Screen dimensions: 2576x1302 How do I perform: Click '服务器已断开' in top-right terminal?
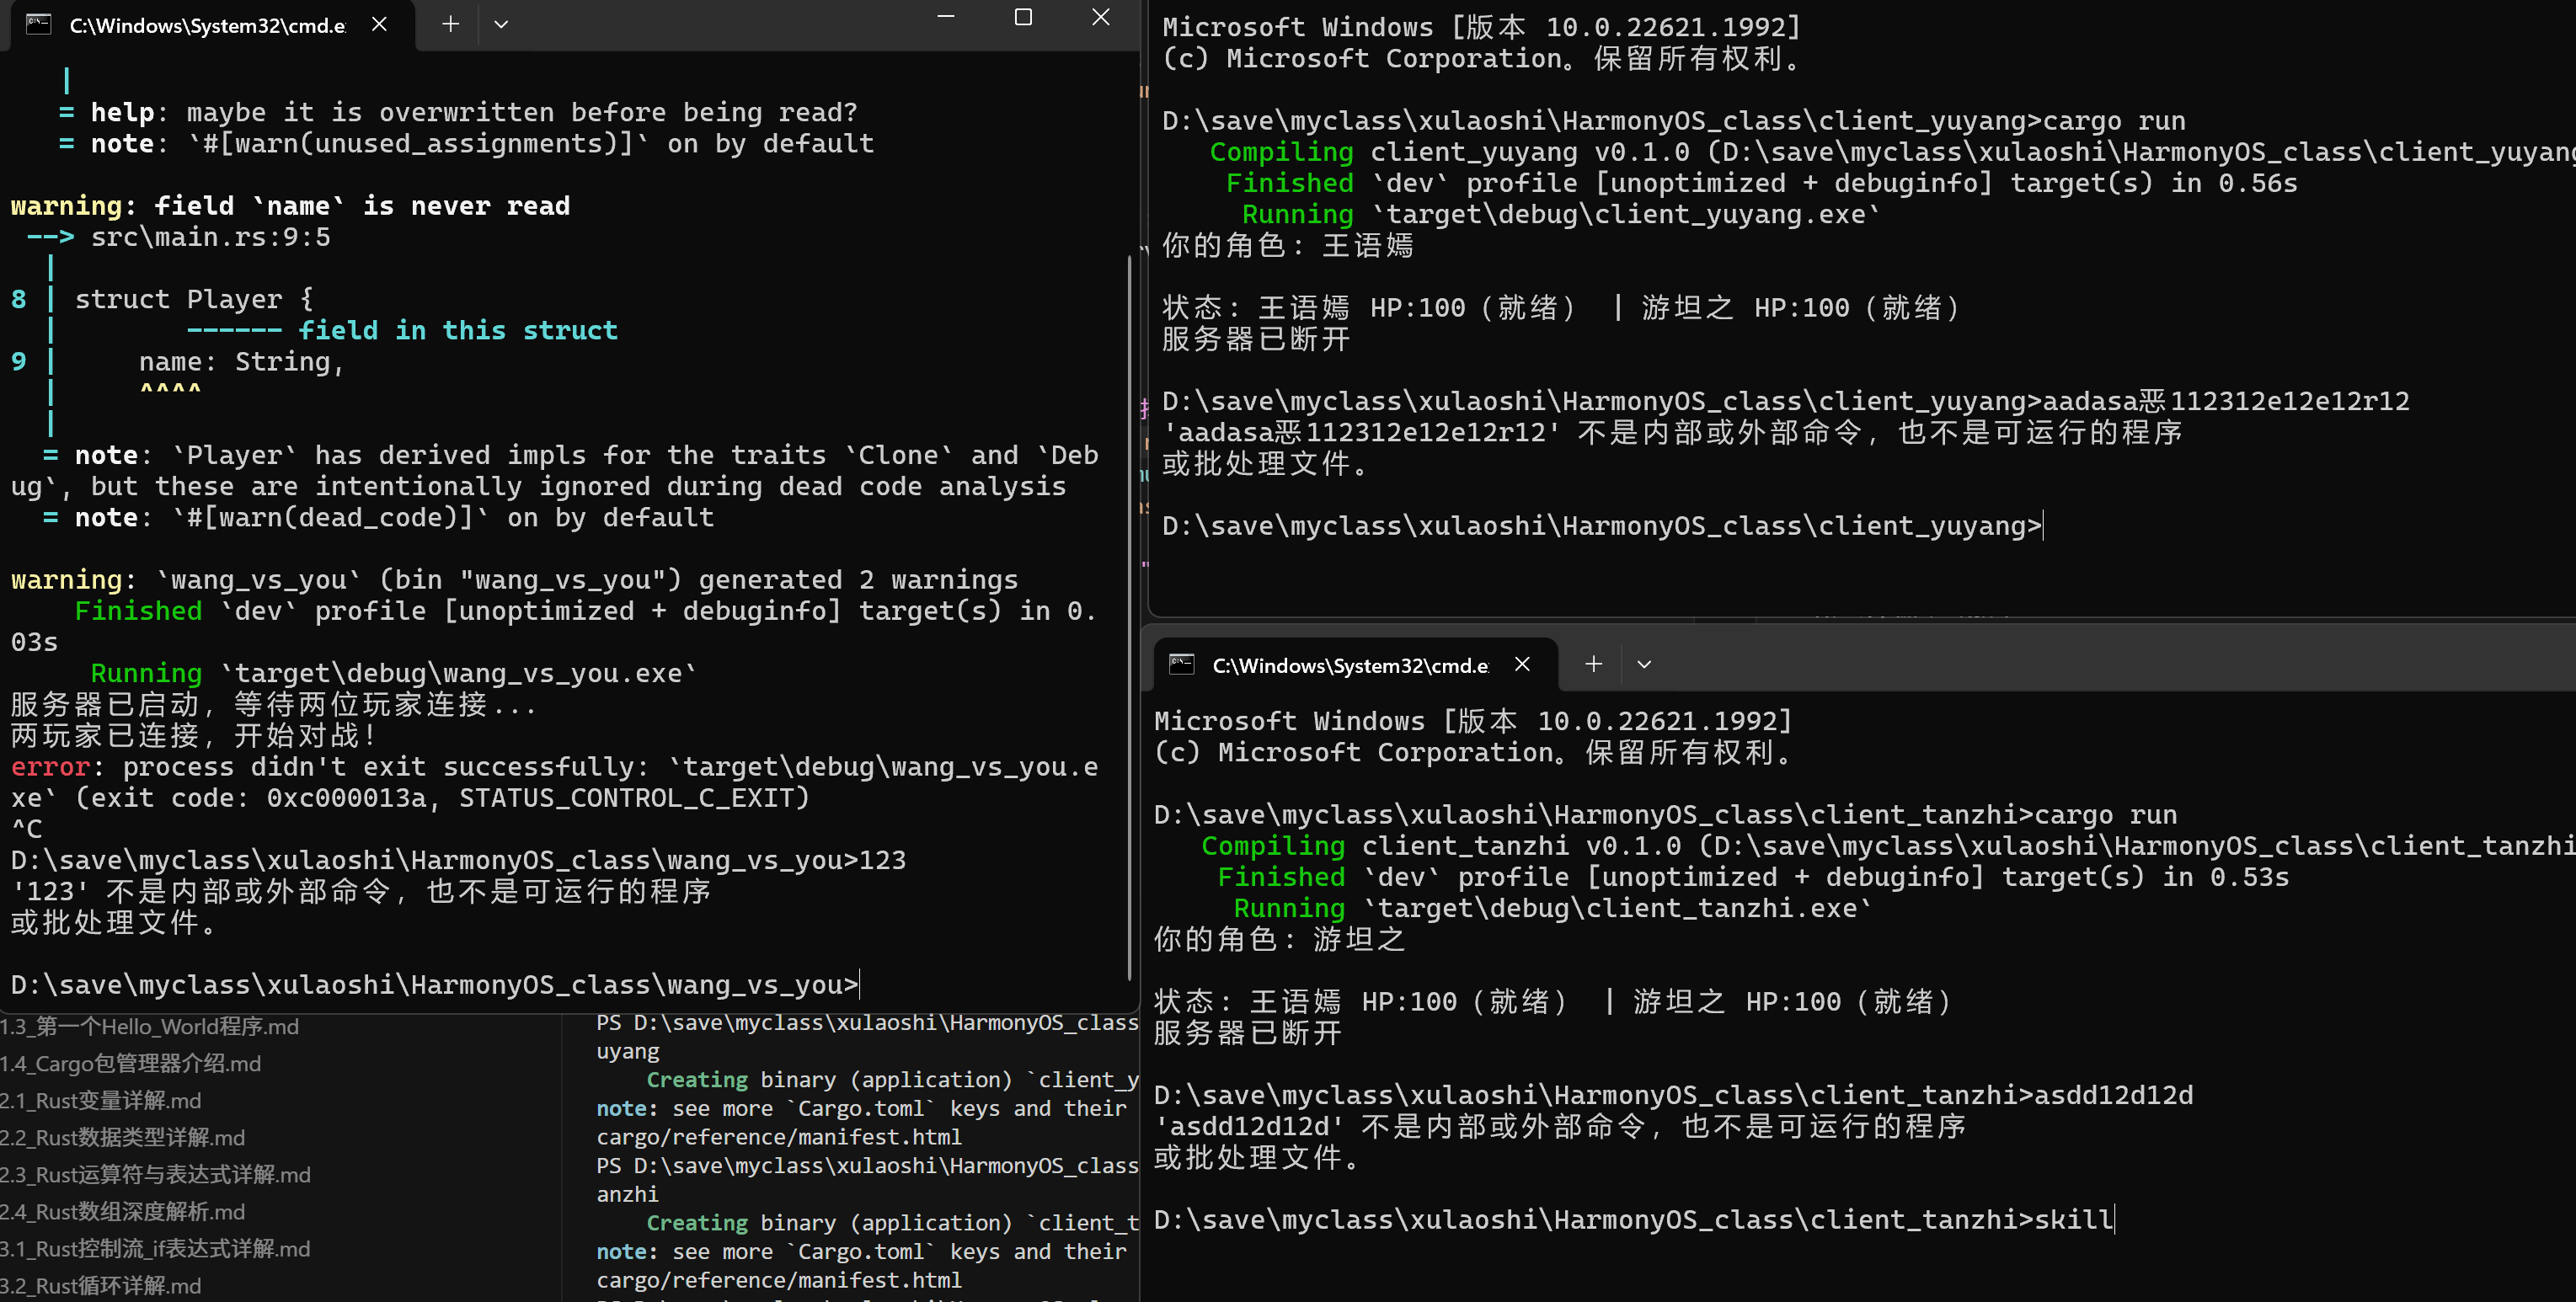point(1255,339)
